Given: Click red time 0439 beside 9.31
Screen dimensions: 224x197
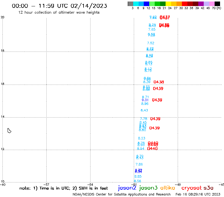Looking at the screenshot, I should [157, 100].
